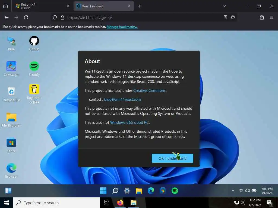
Task: Go back to previous page
Action: pyautogui.click(x=7, y=18)
